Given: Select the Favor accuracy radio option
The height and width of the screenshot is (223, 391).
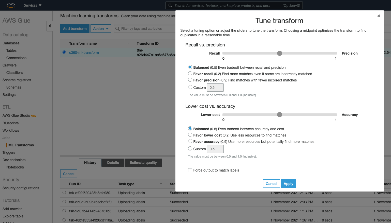Looking at the screenshot, I should point(190,141).
